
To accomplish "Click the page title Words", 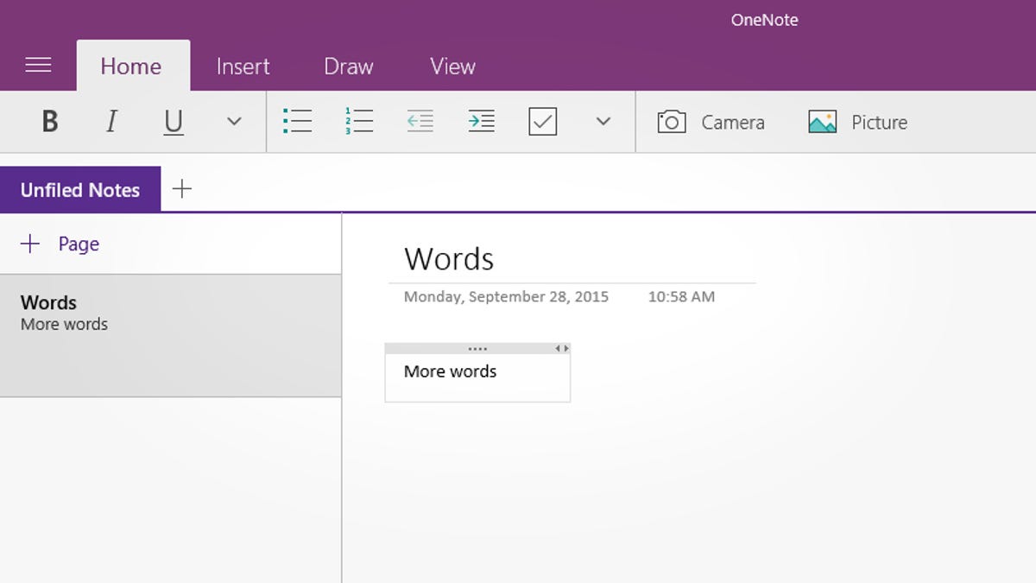I will pos(449,259).
